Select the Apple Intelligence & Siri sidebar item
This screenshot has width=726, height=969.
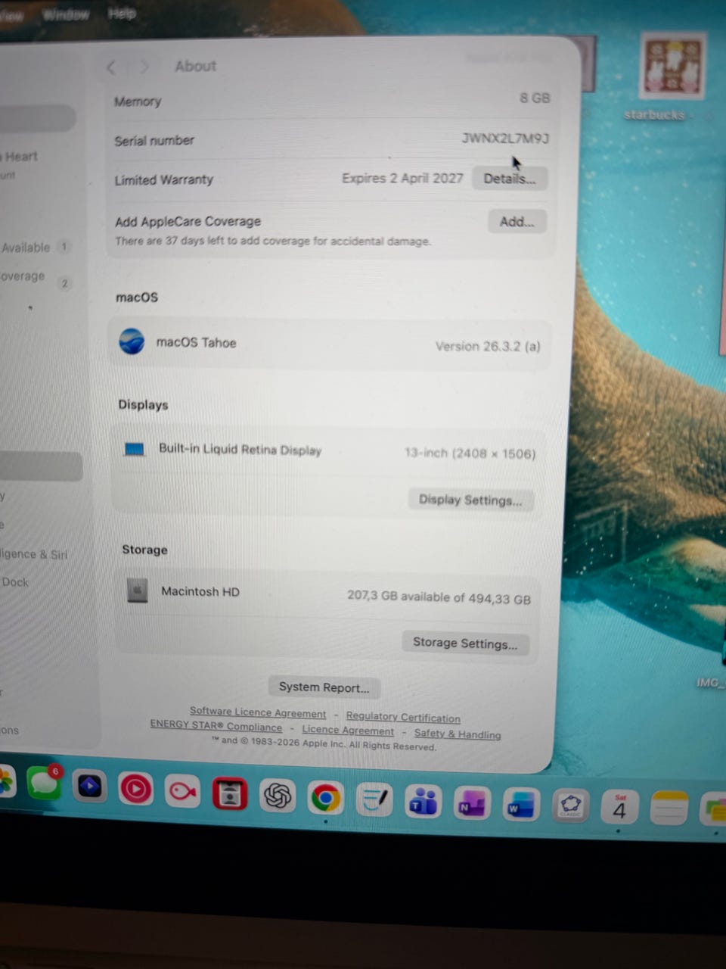[34, 554]
